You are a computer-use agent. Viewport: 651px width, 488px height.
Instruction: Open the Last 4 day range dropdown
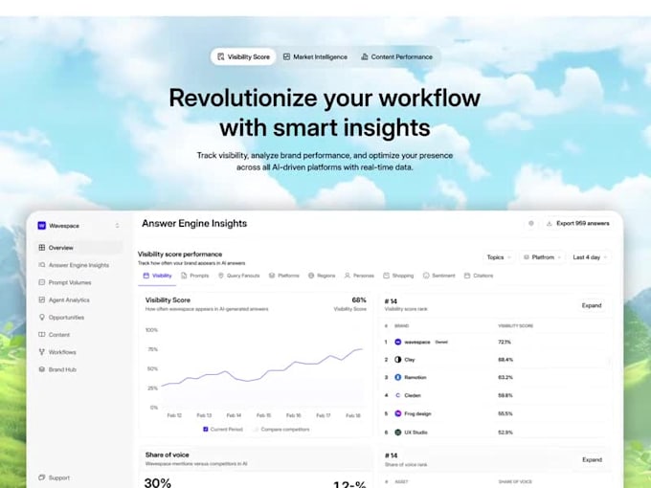[x=590, y=257]
